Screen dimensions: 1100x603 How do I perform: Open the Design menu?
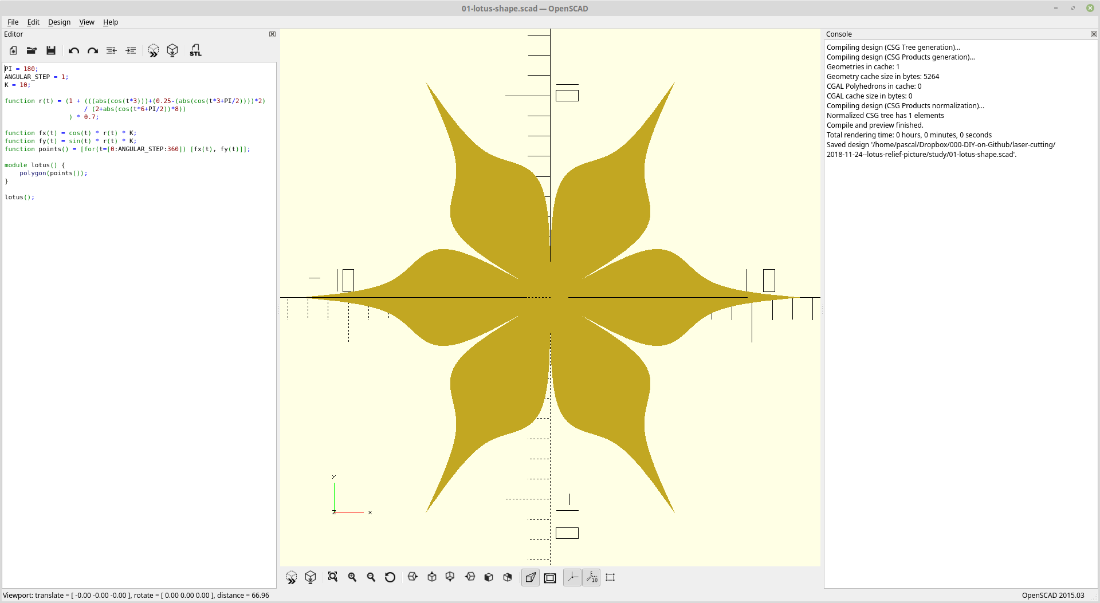[x=59, y=22]
